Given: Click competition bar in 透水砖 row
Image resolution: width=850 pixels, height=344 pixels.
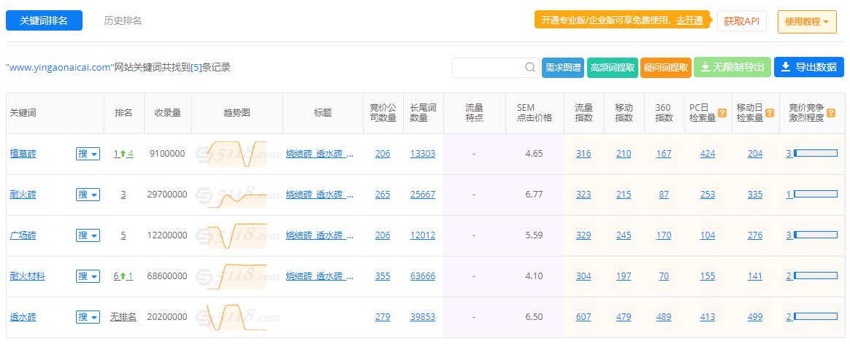Looking at the screenshot, I should pyautogui.click(x=816, y=317).
